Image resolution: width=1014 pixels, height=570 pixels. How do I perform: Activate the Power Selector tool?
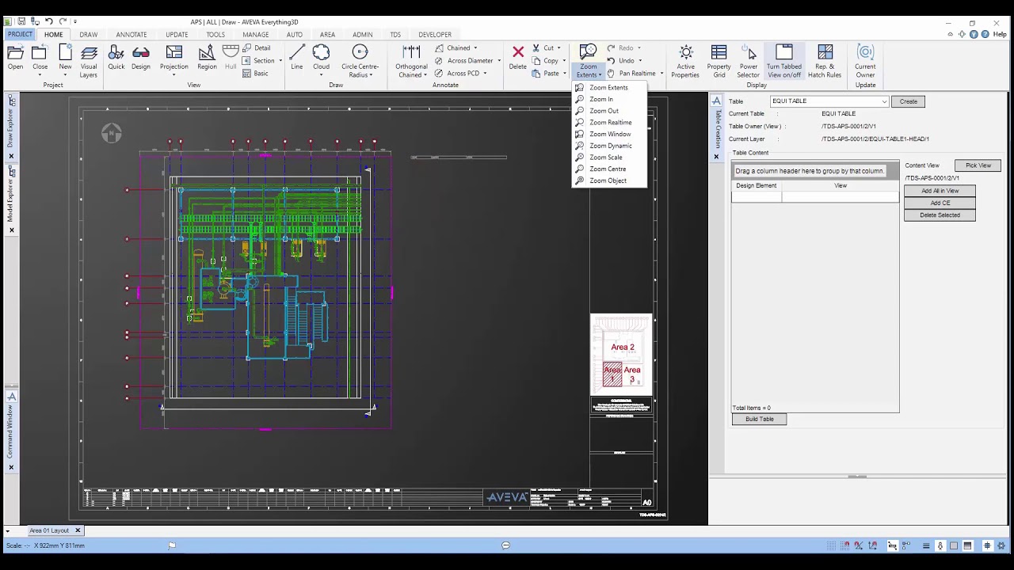coord(749,62)
